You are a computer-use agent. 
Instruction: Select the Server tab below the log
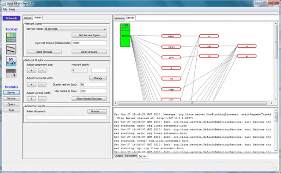click(x=143, y=156)
